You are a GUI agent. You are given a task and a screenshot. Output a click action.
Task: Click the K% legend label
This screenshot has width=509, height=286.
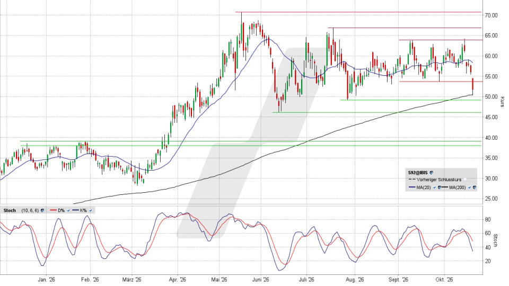[x=83, y=210]
